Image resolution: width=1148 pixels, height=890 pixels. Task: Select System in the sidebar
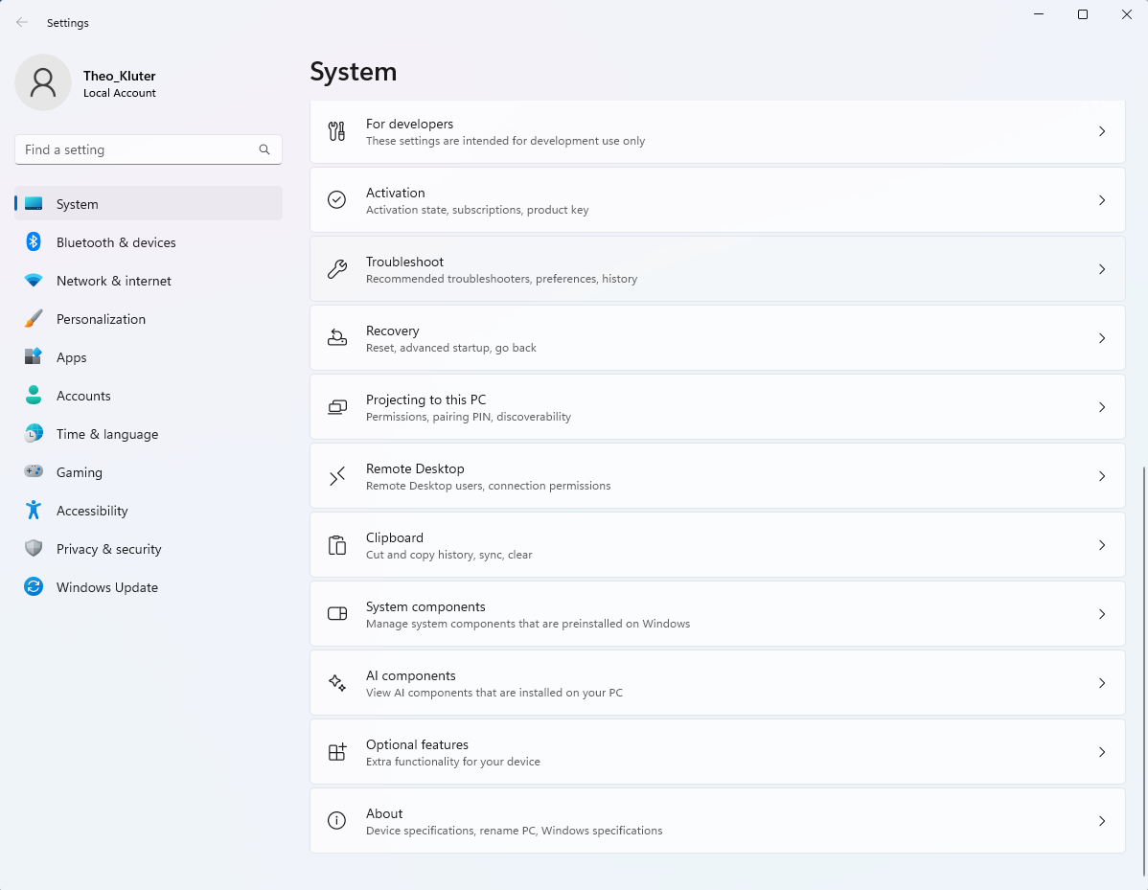pyautogui.click(x=149, y=203)
